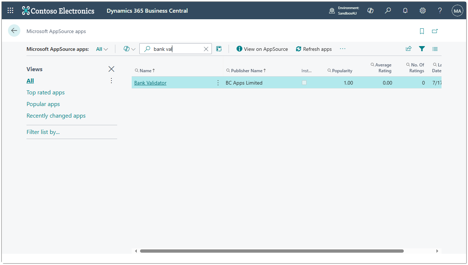The width and height of the screenshot is (468, 265).
Task: Open Average Rating column header
Action: 381,68
